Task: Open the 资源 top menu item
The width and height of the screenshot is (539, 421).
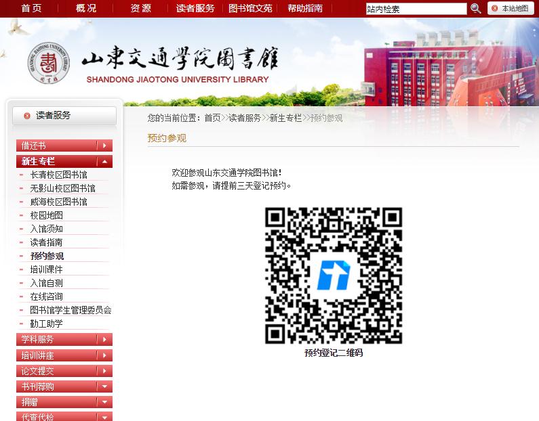Action: 140,8
